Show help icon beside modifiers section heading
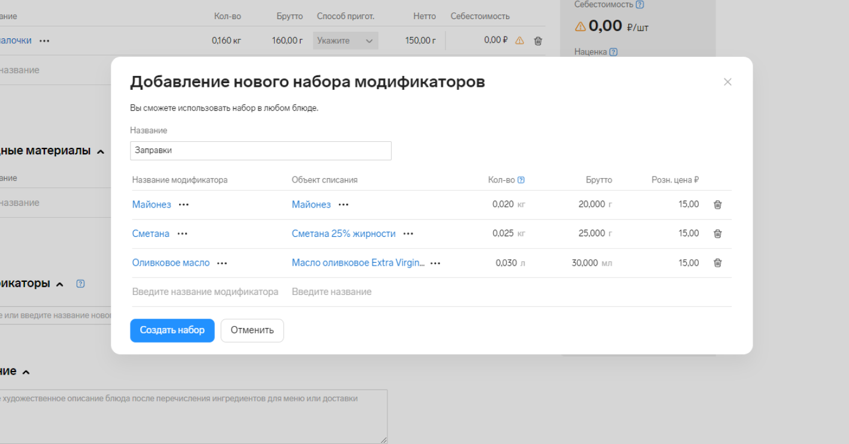 pos(81,284)
